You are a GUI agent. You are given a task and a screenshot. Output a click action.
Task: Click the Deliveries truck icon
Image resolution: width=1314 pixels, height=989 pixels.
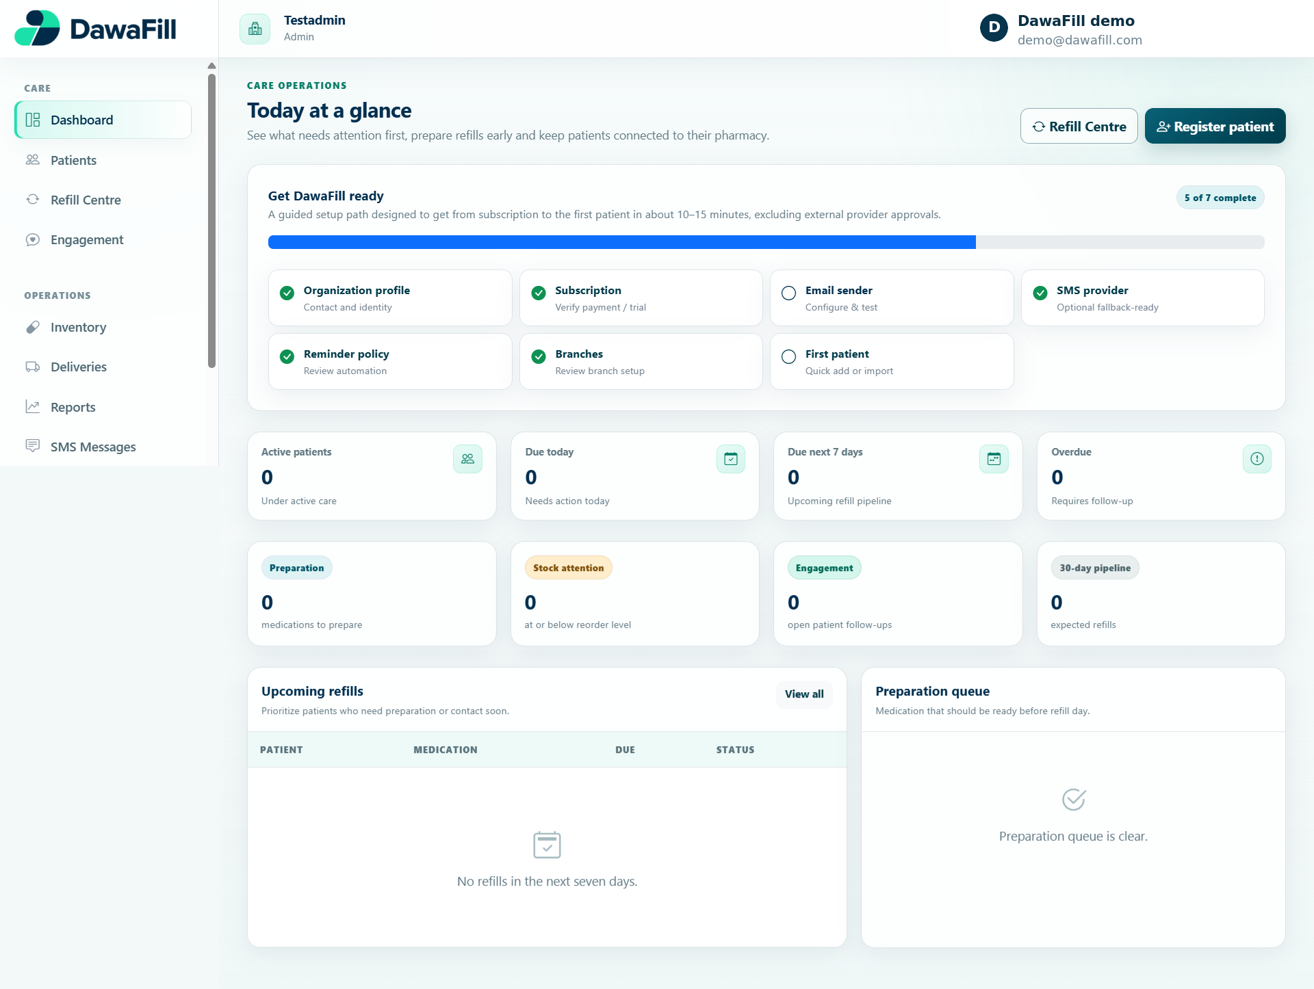click(x=33, y=367)
